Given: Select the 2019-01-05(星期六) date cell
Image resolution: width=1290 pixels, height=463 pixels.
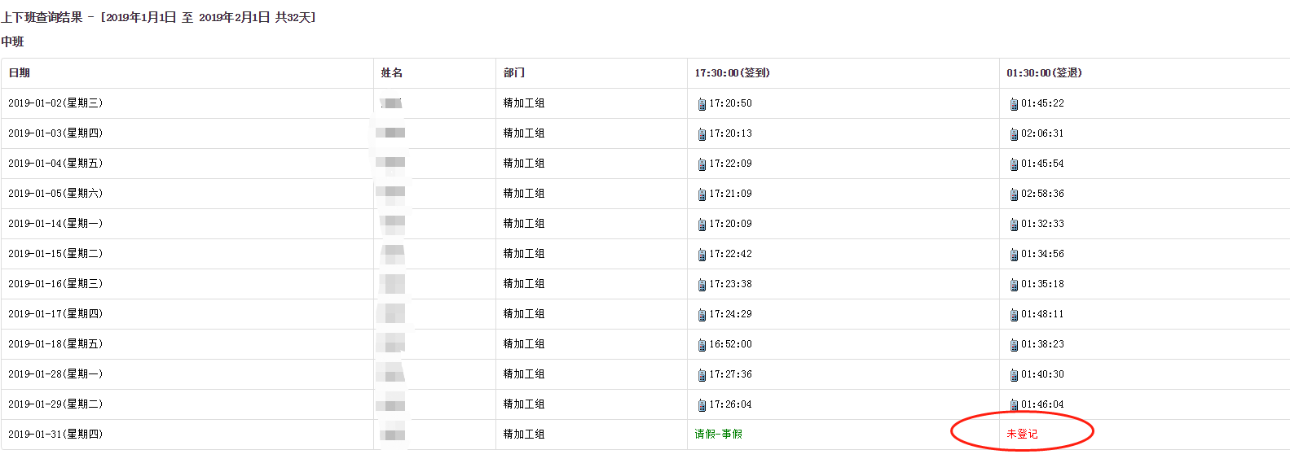Looking at the screenshot, I should pyautogui.click(x=55, y=194).
